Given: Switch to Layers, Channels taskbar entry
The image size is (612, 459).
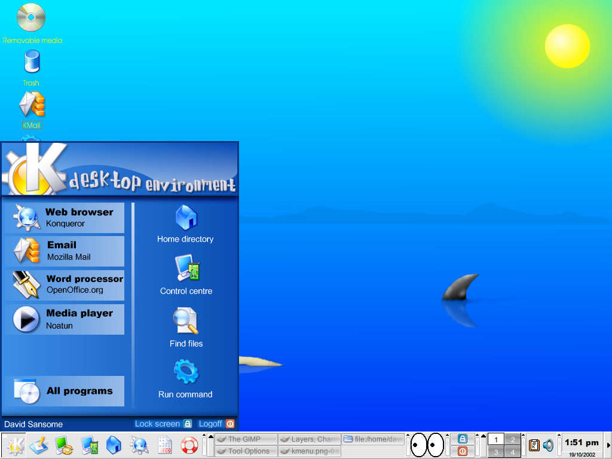Looking at the screenshot, I should point(310,439).
